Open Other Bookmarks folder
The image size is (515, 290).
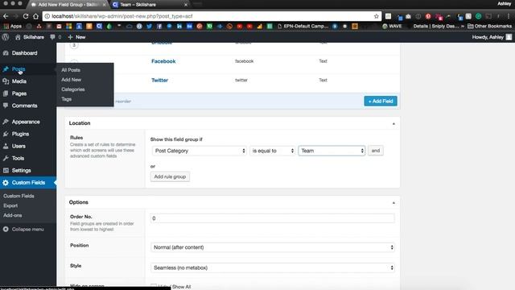[489, 27]
